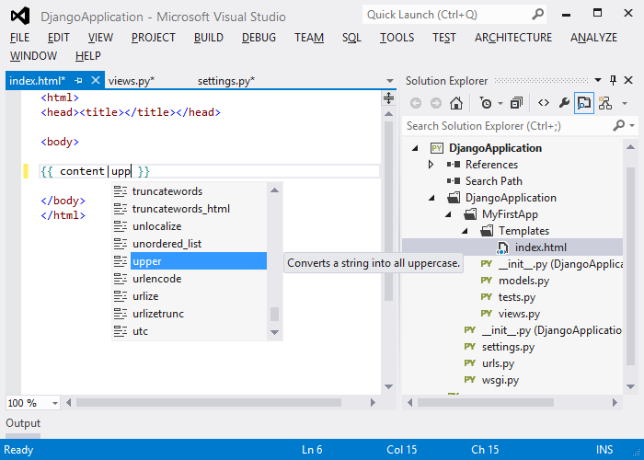Screen dimensions: 644x460
Task: Collapse the Templates folder
Action: coord(465,231)
